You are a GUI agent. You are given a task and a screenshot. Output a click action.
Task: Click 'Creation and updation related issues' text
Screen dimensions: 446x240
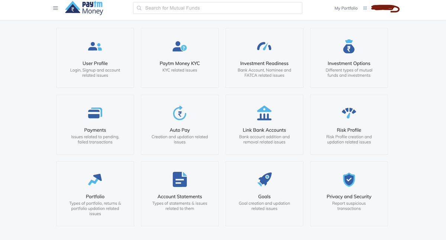[x=180, y=139]
